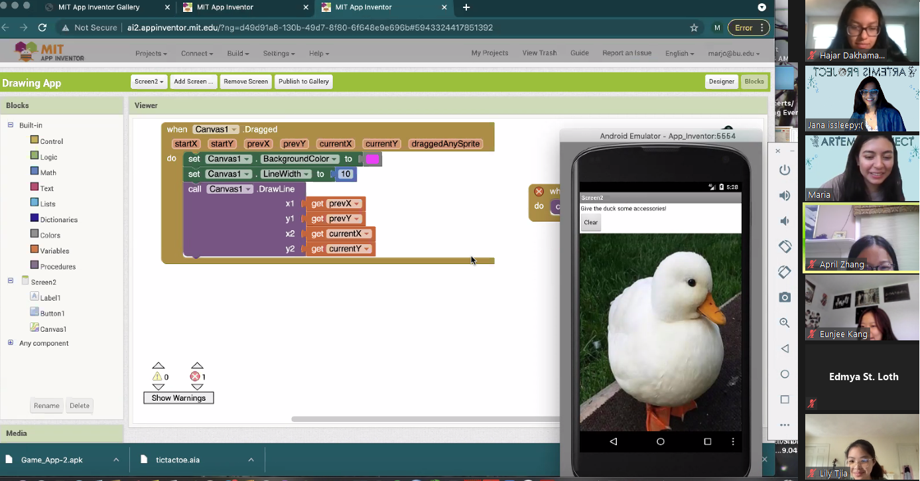This screenshot has width=920, height=481.
Task: Click the View Trash link
Action: point(539,53)
